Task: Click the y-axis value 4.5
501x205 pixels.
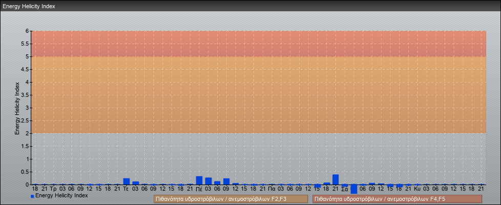Action: coord(25,69)
